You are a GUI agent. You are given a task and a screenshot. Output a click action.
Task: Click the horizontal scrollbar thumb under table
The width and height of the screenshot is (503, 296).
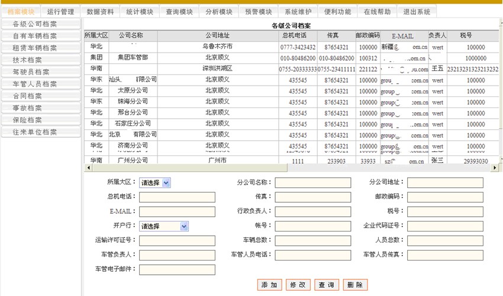189,168
